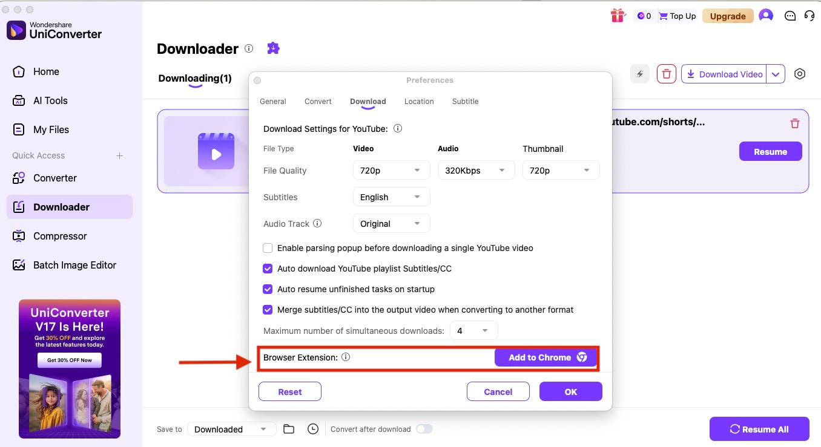Switch to the General preferences tab
Viewport: 821px width, 447px height.
coord(272,101)
